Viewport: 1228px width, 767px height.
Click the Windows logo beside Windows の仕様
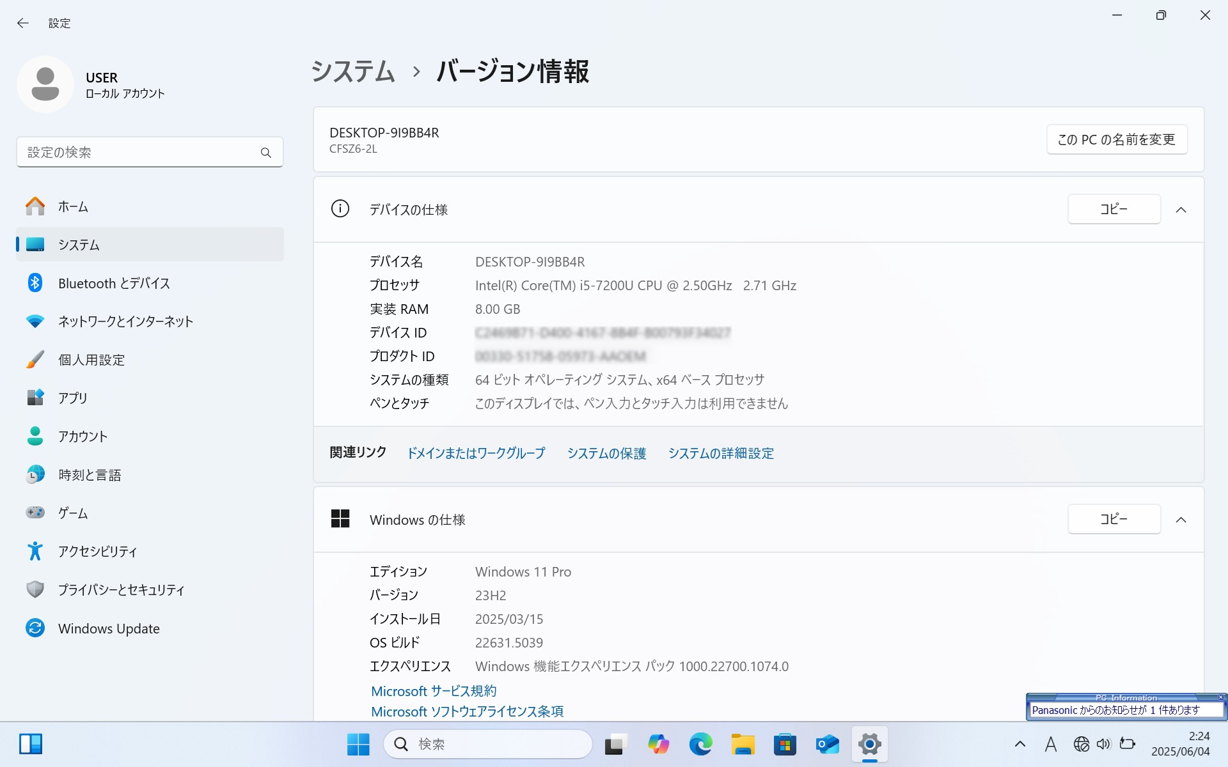[340, 518]
